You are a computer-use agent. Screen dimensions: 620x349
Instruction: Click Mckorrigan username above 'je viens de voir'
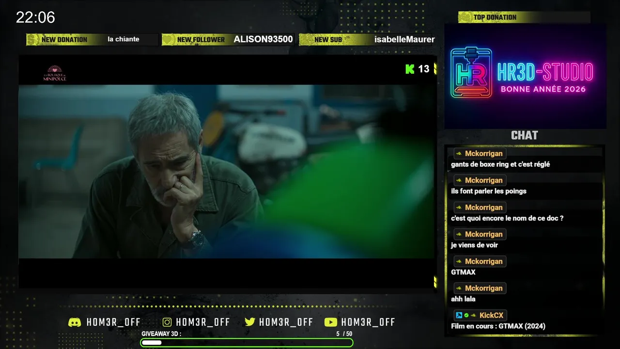(484, 234)
